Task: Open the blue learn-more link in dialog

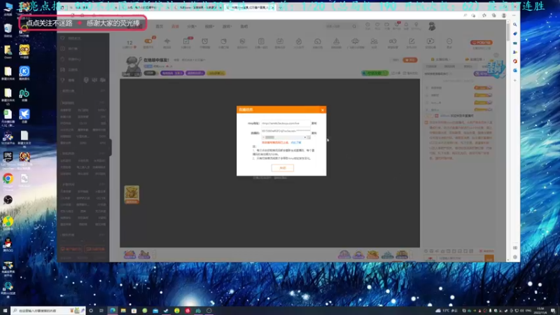Action: (295, 143)
